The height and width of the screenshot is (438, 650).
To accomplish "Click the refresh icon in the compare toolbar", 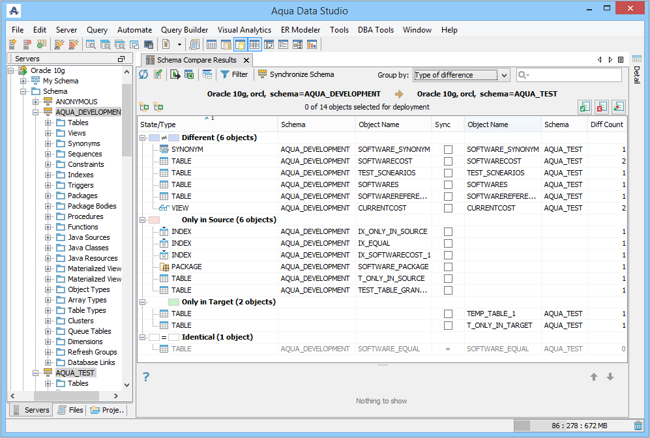I will [143, 74].
